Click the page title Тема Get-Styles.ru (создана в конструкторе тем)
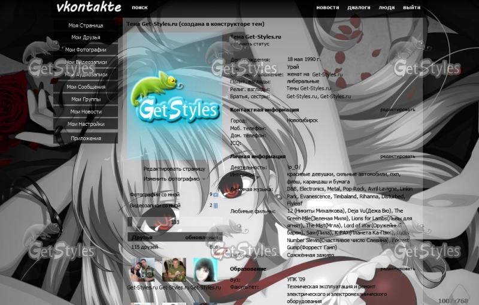Viewport: 479px width, 305px height. click(196, 24)
